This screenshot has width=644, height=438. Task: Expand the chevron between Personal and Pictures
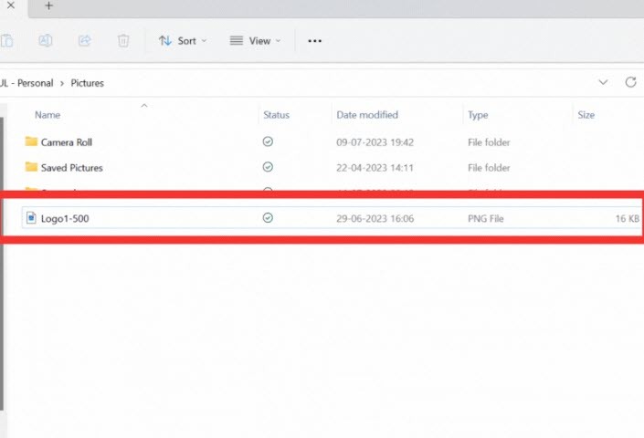pyautogui.click(x=62, y=83)
